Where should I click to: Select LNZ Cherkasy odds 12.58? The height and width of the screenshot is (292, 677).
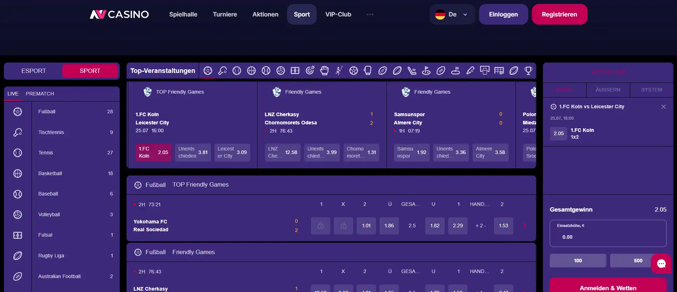[282, 152]
